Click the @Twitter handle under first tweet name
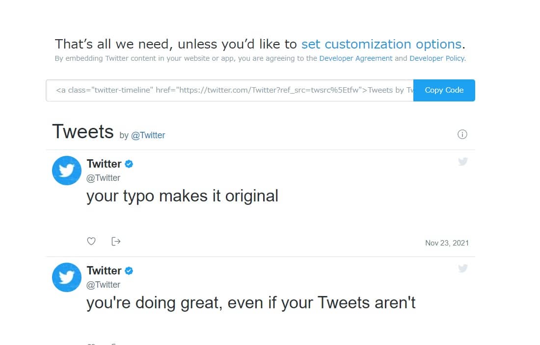 pos(103,178)
